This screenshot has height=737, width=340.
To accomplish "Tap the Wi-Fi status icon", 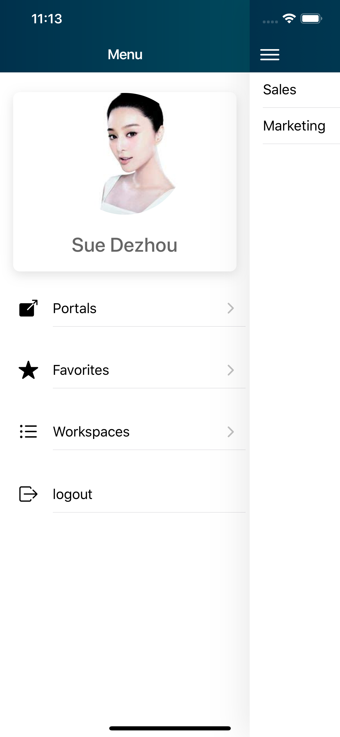I will [x=289, y=19].
